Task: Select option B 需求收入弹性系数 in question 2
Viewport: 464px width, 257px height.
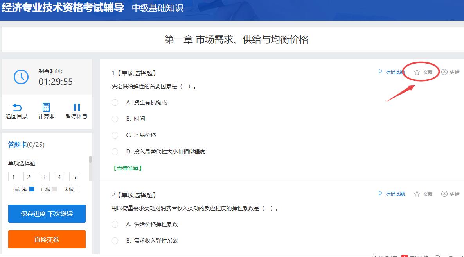Action: [115, 241]
